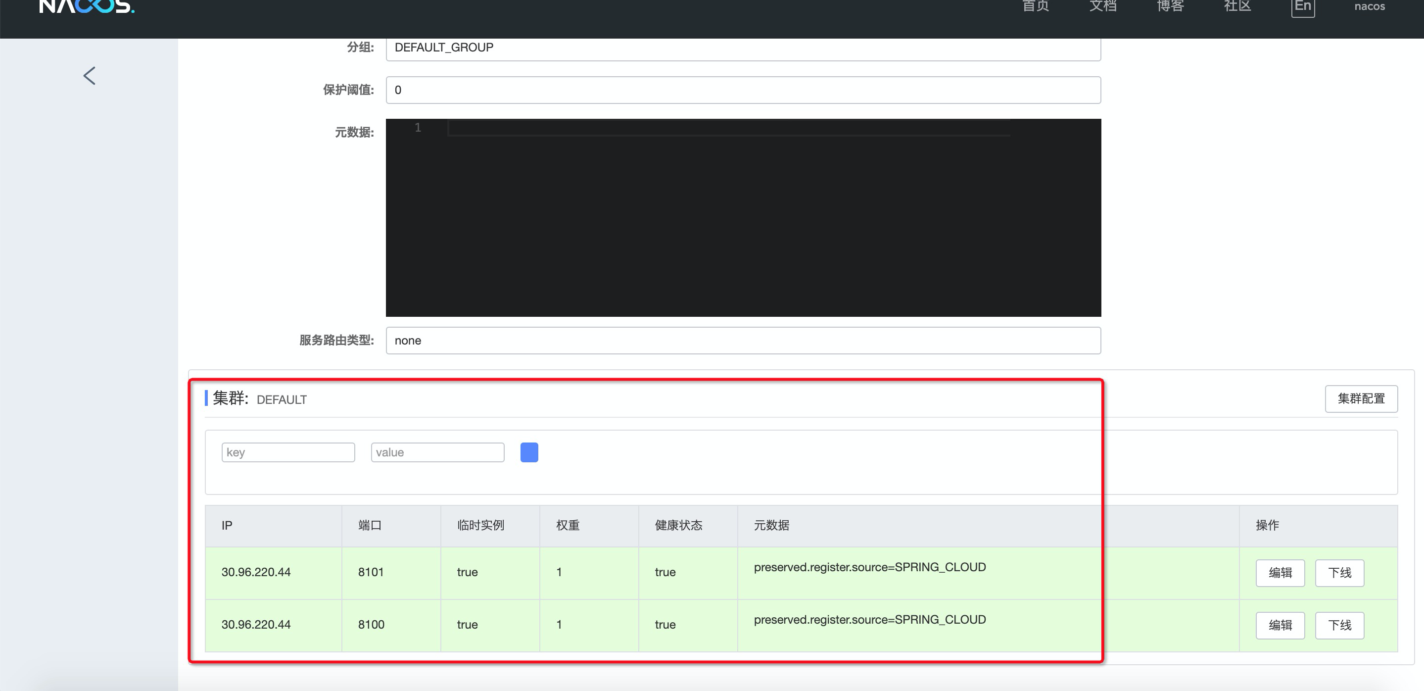This screenshot has height=691, width=1424.
Task: Click the back arrow chevron in sidebar
Action: [90, 76]
